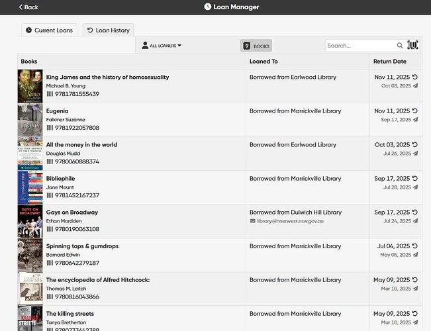Viewport: 431px width, 331px height.
Task: Switch to the Current Loans tab
Action: [48, 30]
